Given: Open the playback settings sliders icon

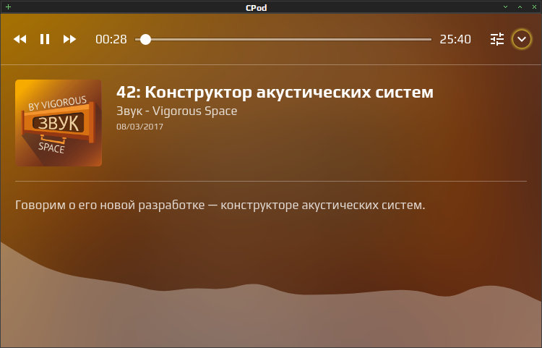Looking at the screenshot, I should coord(497,39).
